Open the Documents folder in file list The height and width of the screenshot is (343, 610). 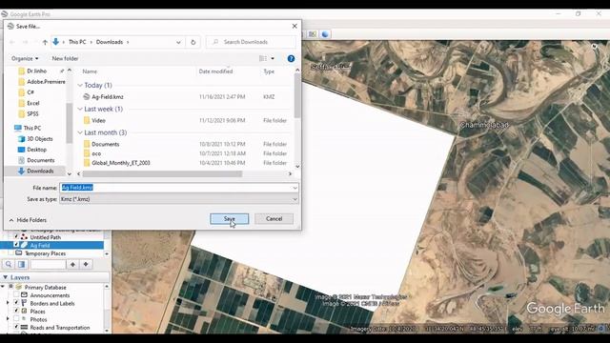[102, 144]
